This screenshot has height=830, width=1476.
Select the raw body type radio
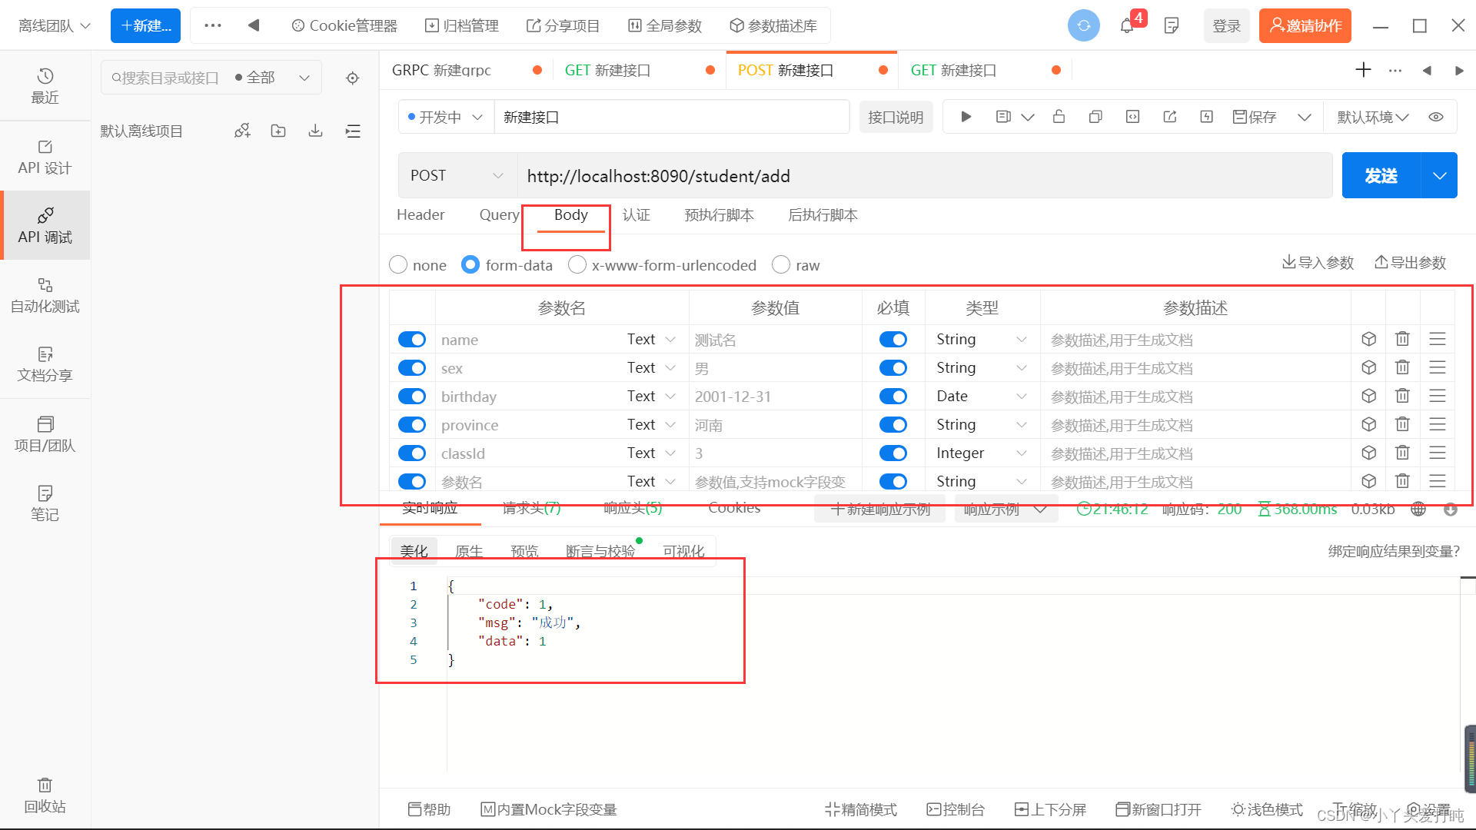(x=780, y=264)
